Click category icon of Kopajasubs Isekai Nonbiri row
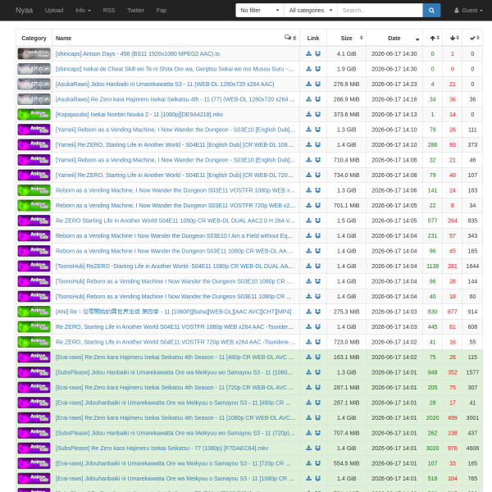 click(x=34, y=114)
